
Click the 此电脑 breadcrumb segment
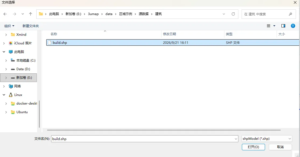(54, 14)
